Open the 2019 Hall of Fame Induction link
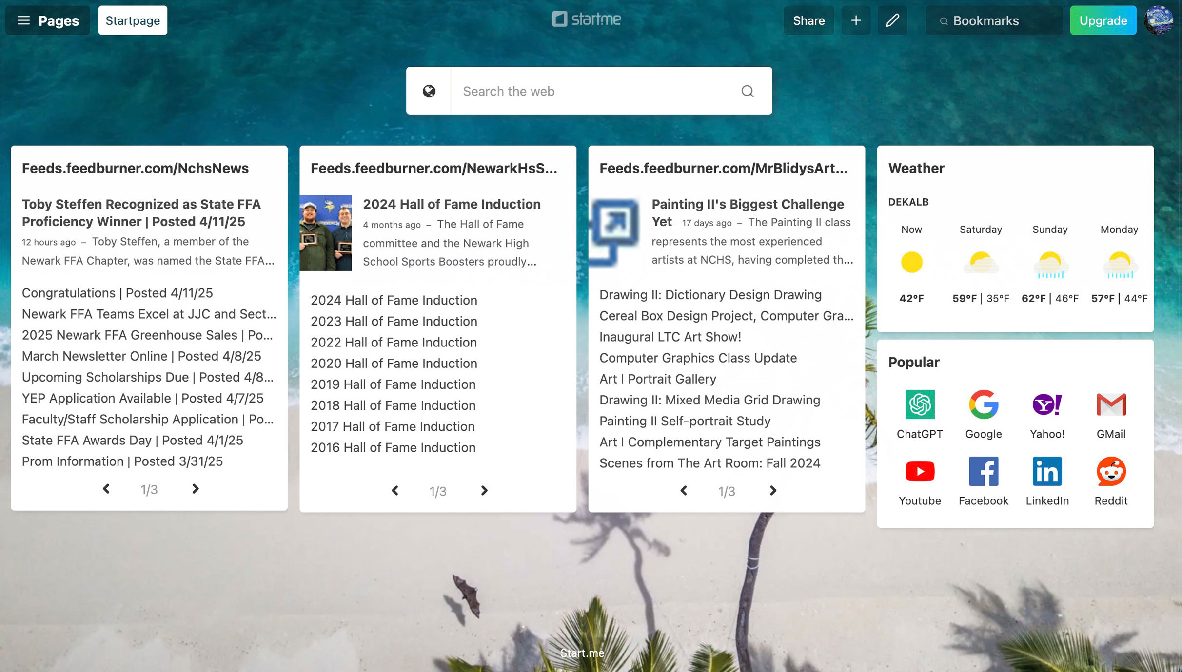The height and width of the screenshot is (672, 1182). pyautogui.click(x=393, y=384)
